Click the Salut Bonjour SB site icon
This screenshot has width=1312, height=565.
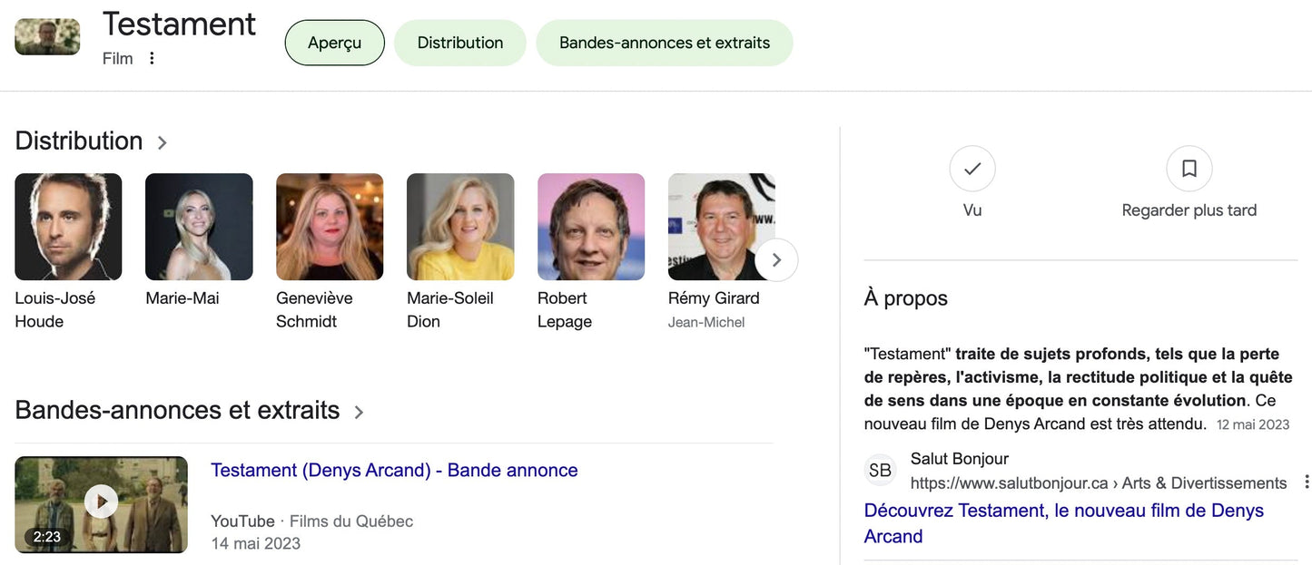(x=880, y=470)
